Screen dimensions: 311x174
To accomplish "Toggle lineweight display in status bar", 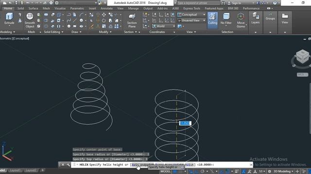I will [237, 171].
